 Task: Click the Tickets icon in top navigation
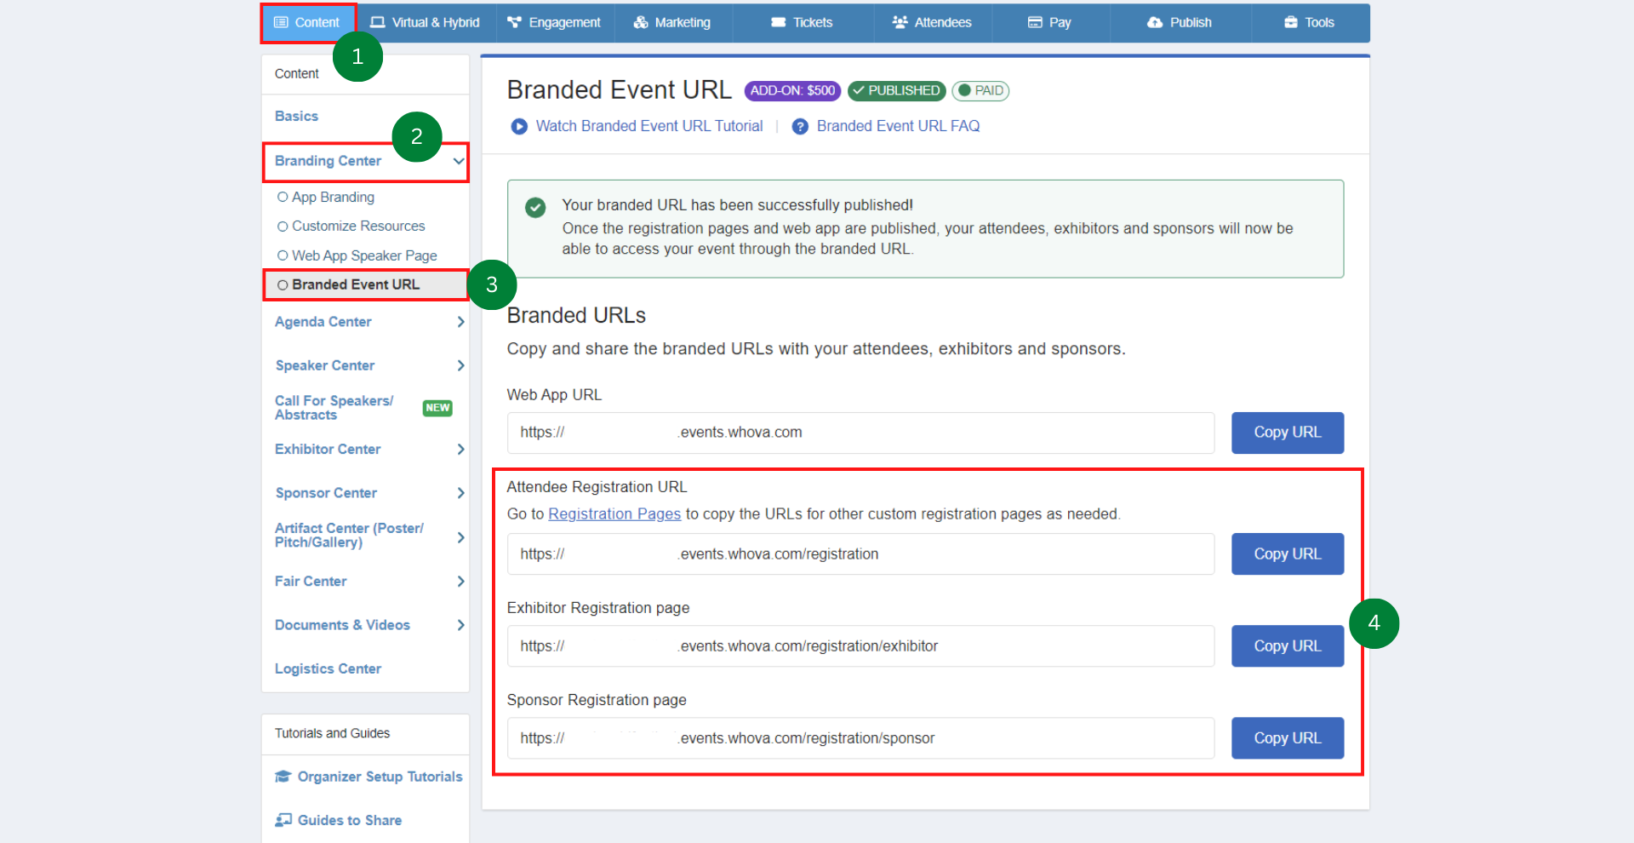pyautogui.click(x=777, y=22)
